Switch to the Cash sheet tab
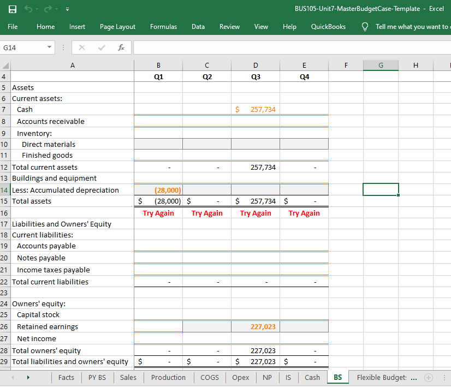 (x=312, y=378)
